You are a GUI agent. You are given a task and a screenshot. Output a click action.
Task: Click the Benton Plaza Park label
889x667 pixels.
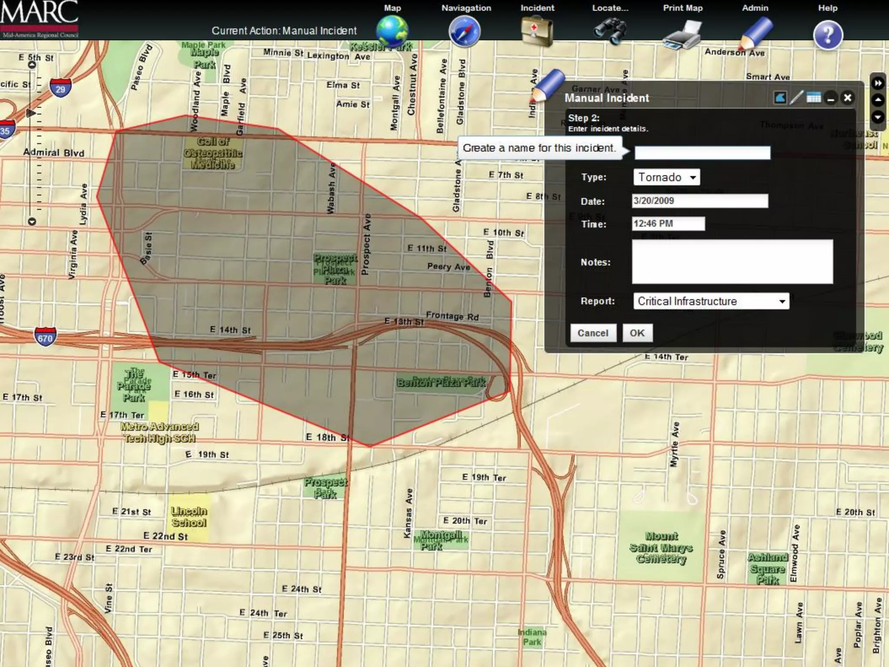pos(441,382)
